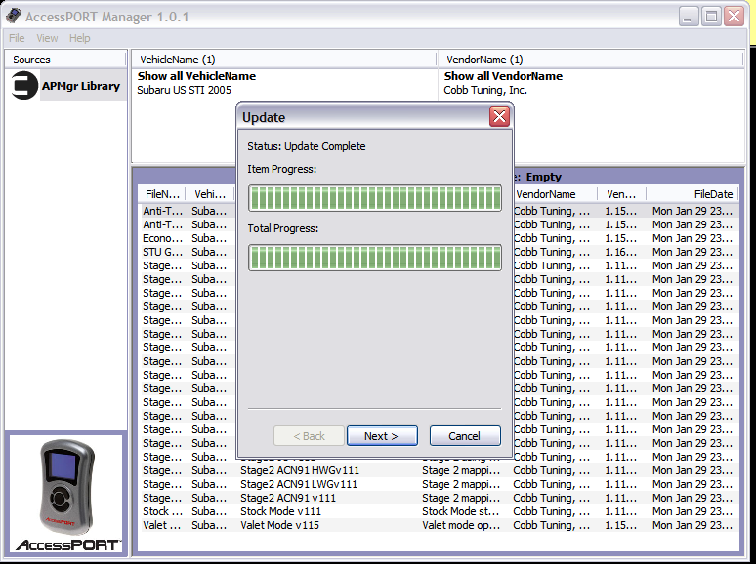Maximize the AccessPORT Manager window
The image size is (756, 564).
(x=711, y=17)
